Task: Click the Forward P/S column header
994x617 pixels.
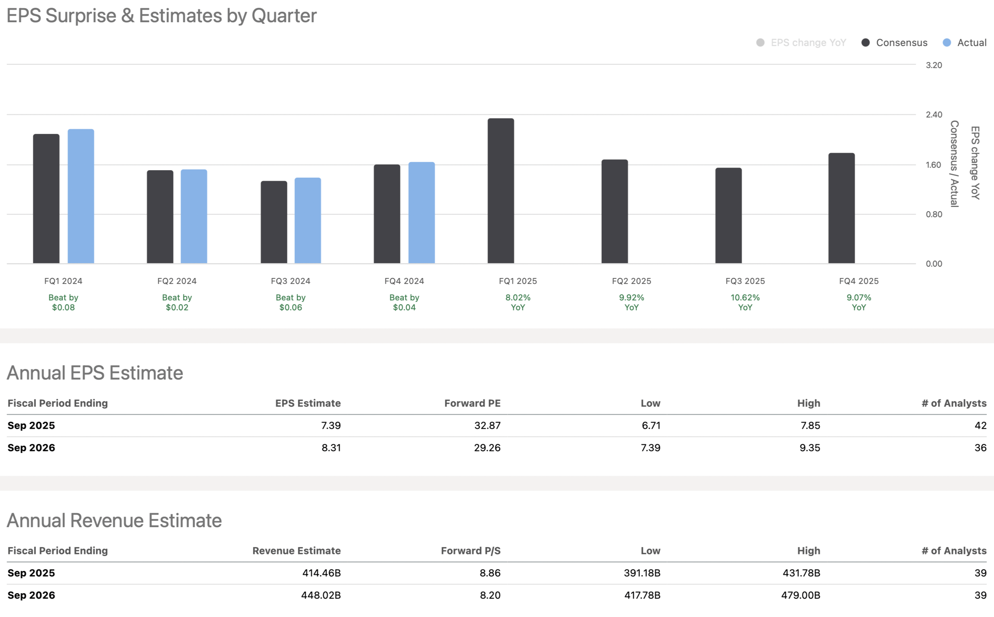Action: click(x=471, y=551)
